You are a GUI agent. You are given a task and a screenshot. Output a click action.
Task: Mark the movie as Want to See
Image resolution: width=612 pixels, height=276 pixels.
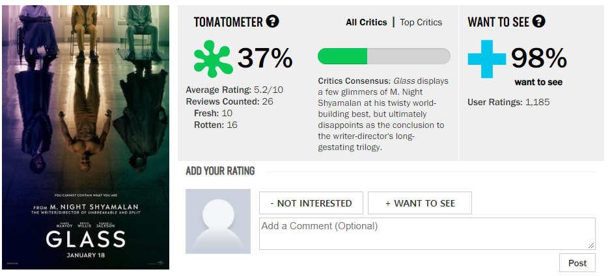[x=419, y=203]
